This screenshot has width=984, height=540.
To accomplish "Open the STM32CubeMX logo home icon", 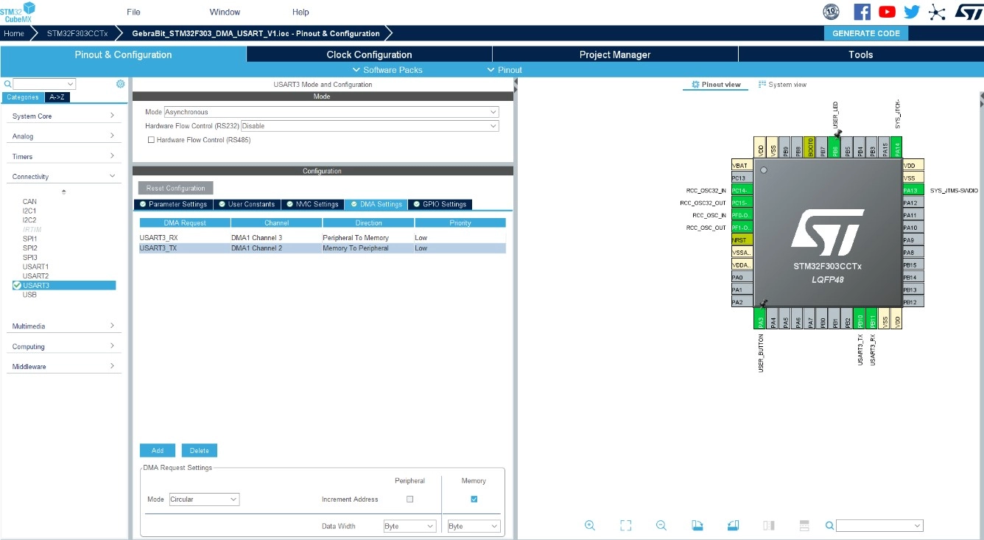I will [18, 12].
